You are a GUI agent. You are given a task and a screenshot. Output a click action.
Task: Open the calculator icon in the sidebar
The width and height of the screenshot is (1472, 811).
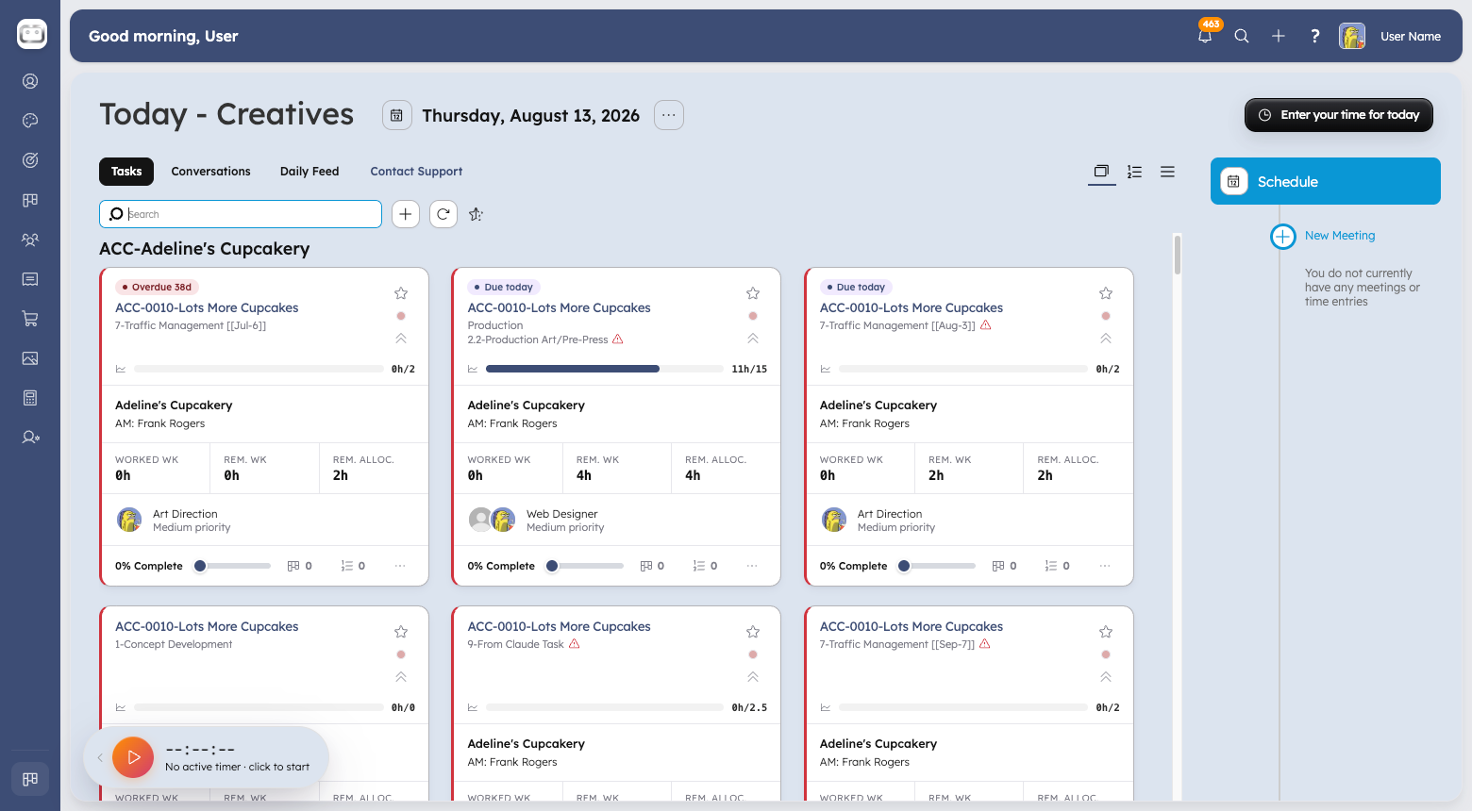(x=30, y=398)
